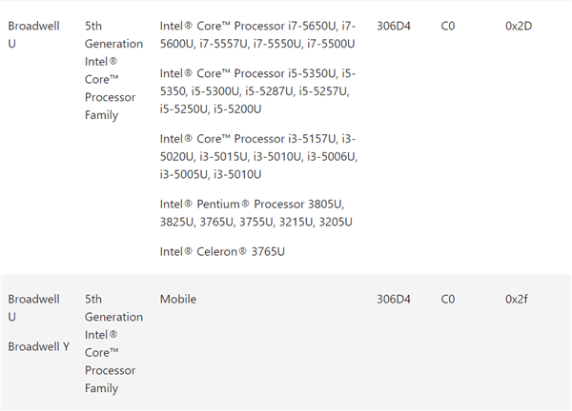572x411 pixels.
Task: Click 5th Generation family text in Mobile row
Action: click(111, 343)
